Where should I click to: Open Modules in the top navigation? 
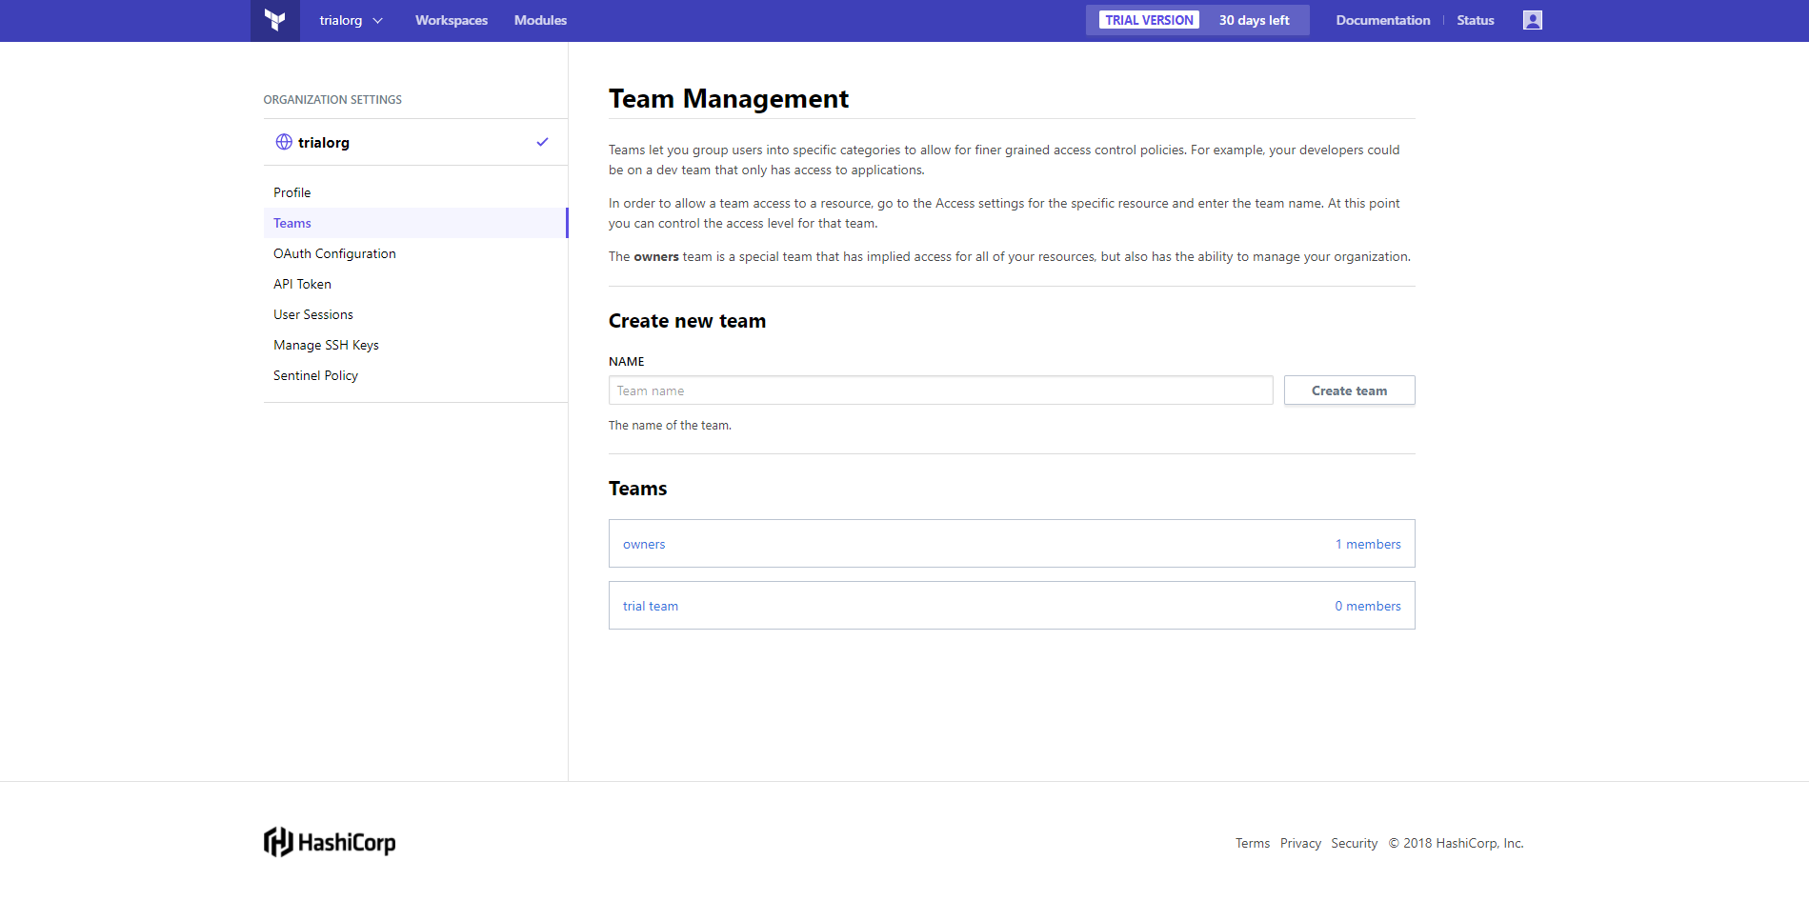coord(540,20)
